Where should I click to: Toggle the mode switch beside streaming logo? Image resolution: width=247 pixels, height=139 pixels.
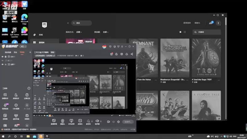[23, 46]
